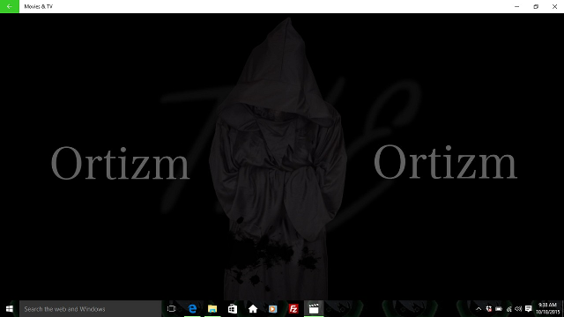Open the volume speaker tray icon
The width and height of the screenshot is (564, 317).
point(518,309)
